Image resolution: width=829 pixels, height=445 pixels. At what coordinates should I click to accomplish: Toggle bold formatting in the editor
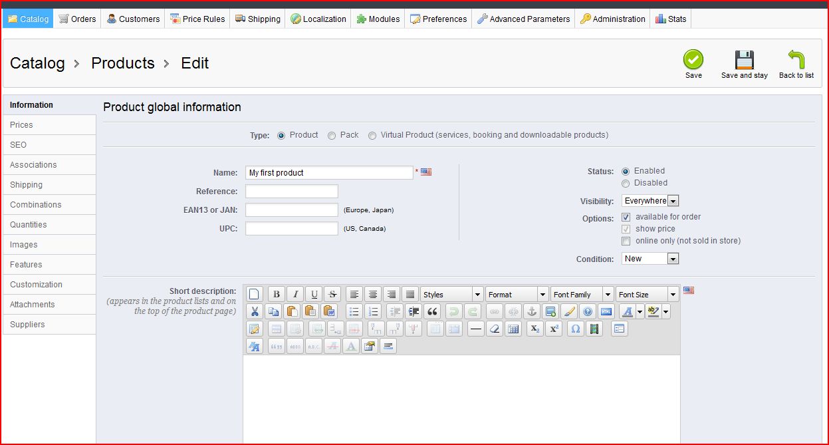pyautogui.click(x=277, y=294)
